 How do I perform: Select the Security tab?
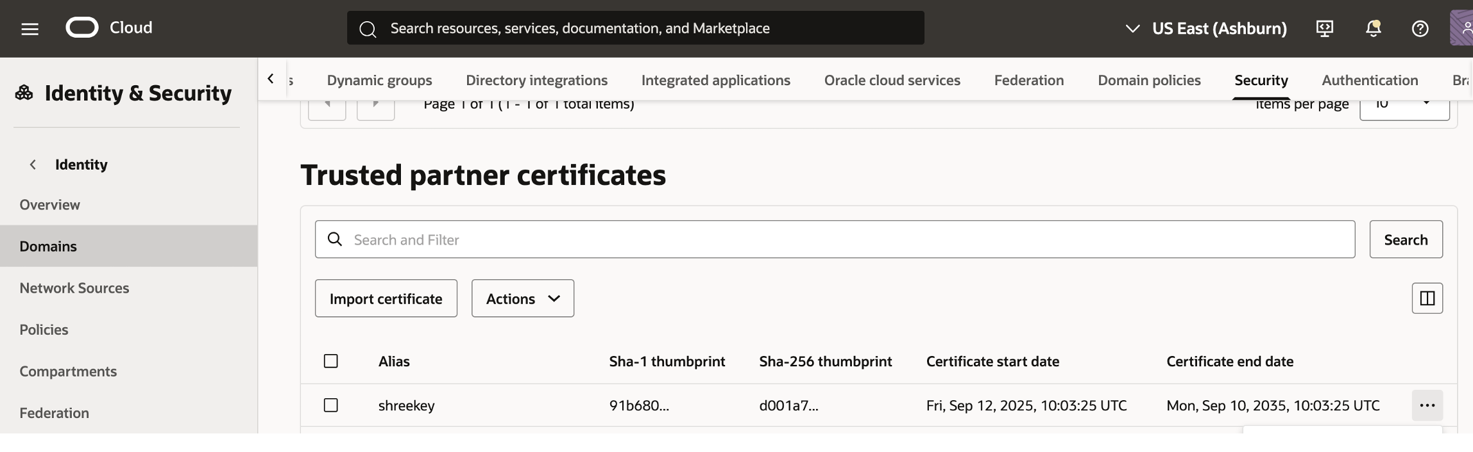[x=1261, y=80]
